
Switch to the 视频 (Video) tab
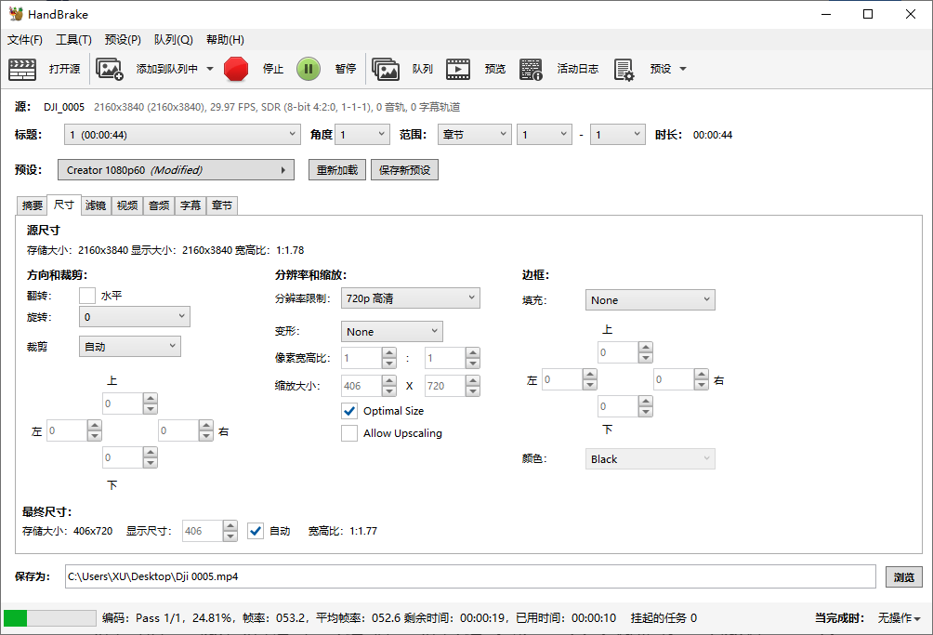pyautogui.click(x=126, y=205)
